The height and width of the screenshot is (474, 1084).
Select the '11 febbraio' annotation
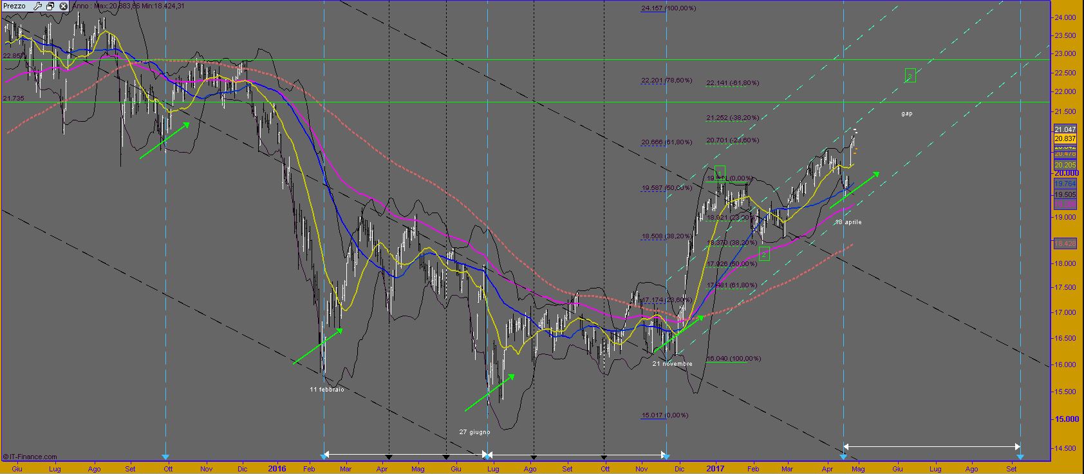tap(327, 390)
